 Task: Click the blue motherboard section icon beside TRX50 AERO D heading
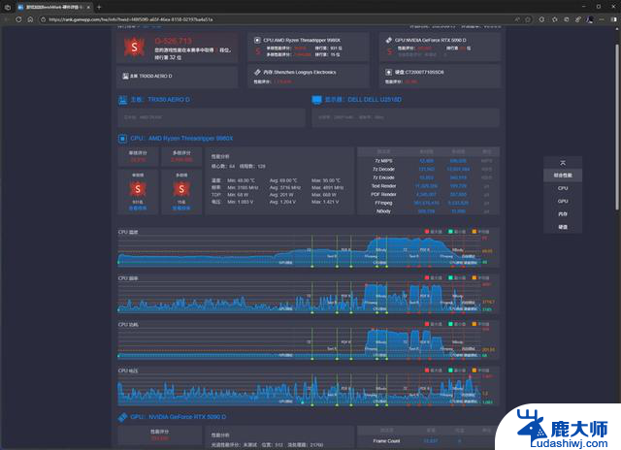(123, 100)
